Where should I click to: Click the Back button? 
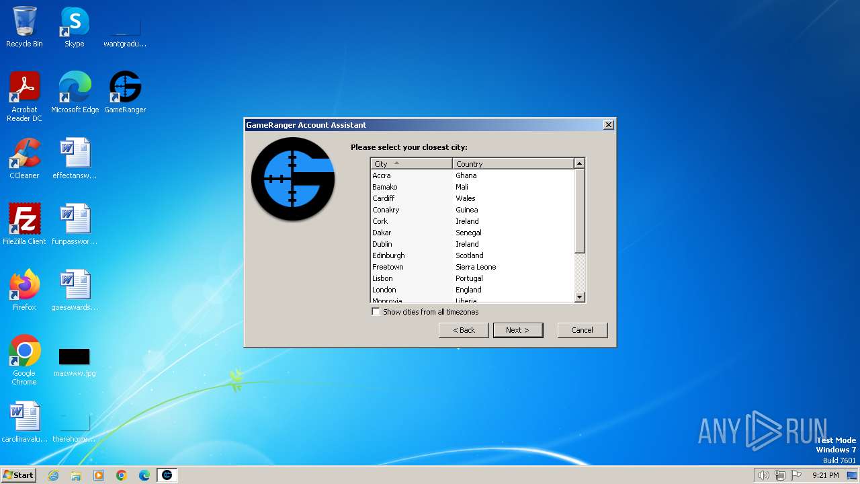(464, 330)
